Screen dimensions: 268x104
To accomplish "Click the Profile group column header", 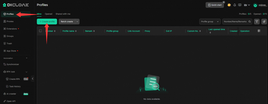I will coord(112,31).
